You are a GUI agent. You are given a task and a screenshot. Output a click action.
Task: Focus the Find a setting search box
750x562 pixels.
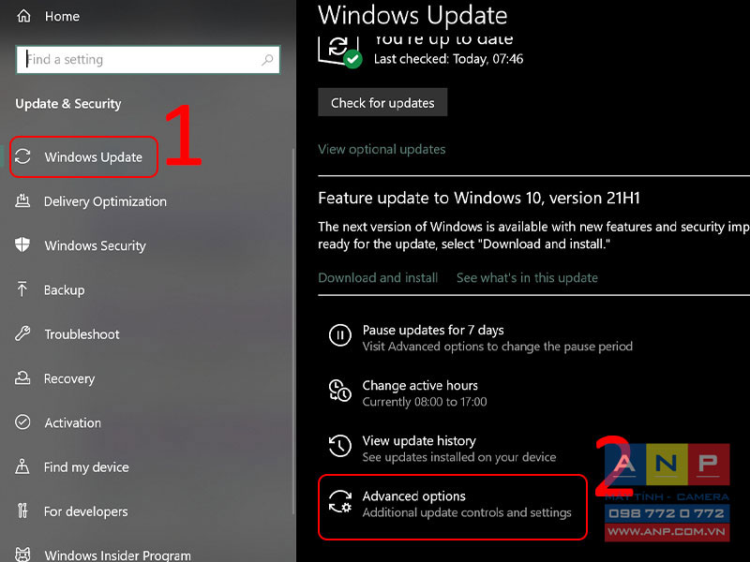coord(148,60)
